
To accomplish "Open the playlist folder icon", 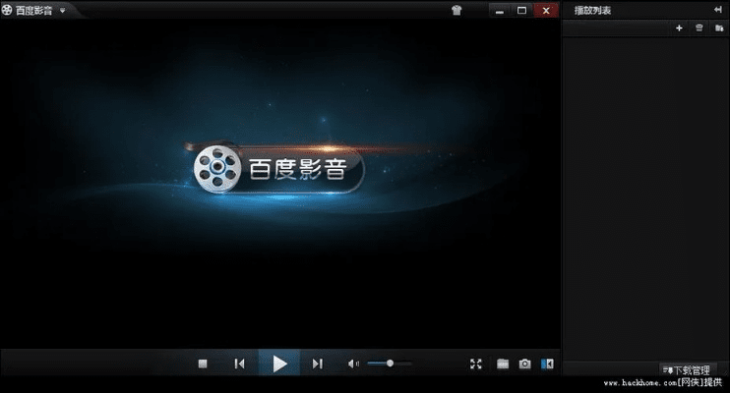I will click(x=719, y=28).
